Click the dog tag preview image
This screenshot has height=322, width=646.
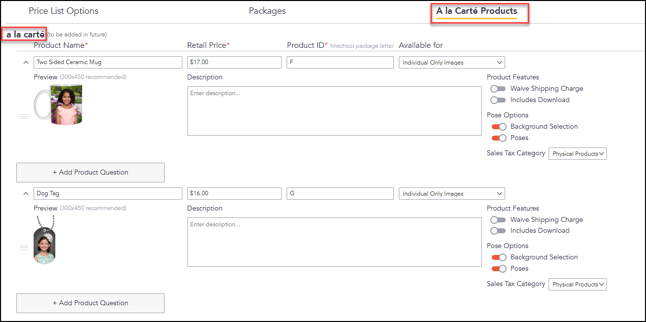pos(44,240)
